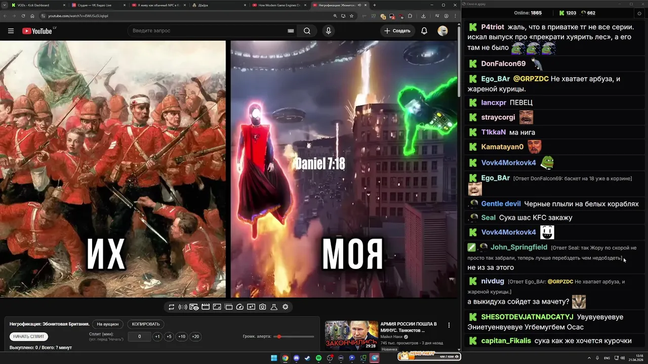Open Chrome downloads icon
The height and width of the screenshot is (364, 648).
click(423, 16)
